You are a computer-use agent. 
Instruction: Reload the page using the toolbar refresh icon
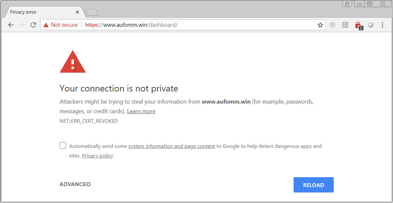pos(33,25)
